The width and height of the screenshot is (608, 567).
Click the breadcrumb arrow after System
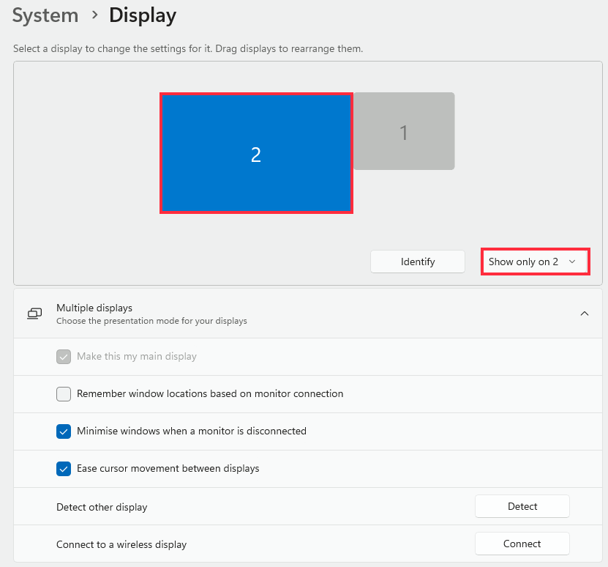(94, 15)
